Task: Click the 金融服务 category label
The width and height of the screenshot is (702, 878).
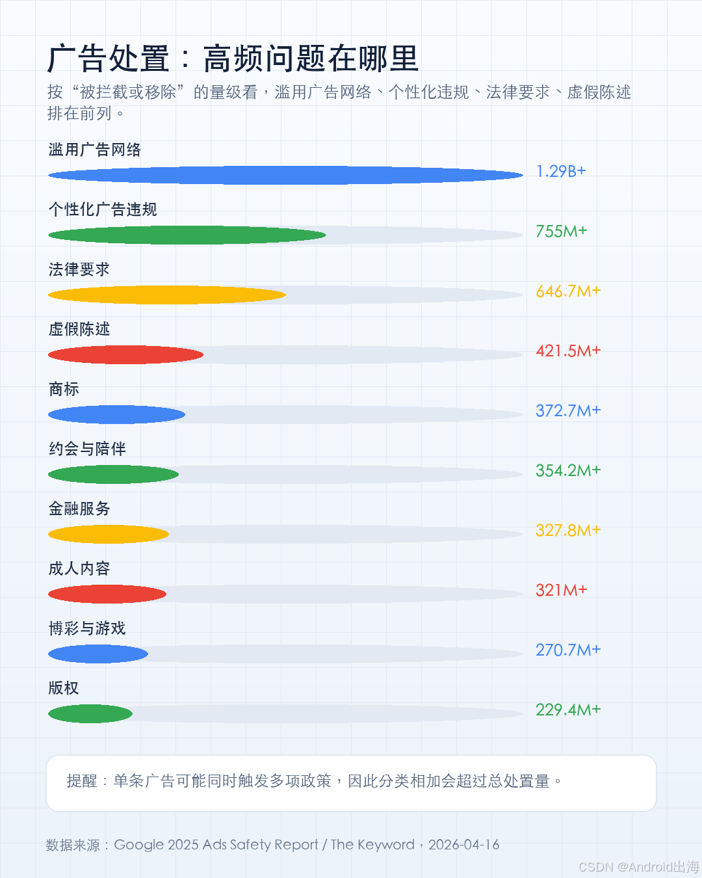Action: (79, 509)
